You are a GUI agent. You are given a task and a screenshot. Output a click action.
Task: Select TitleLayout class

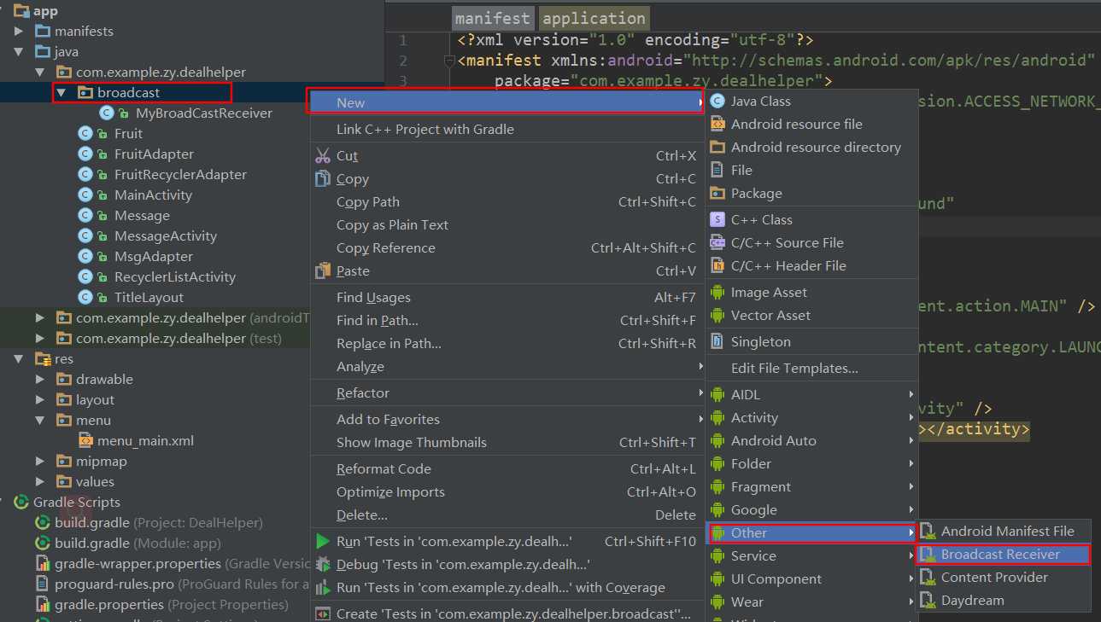pos(149,297)
